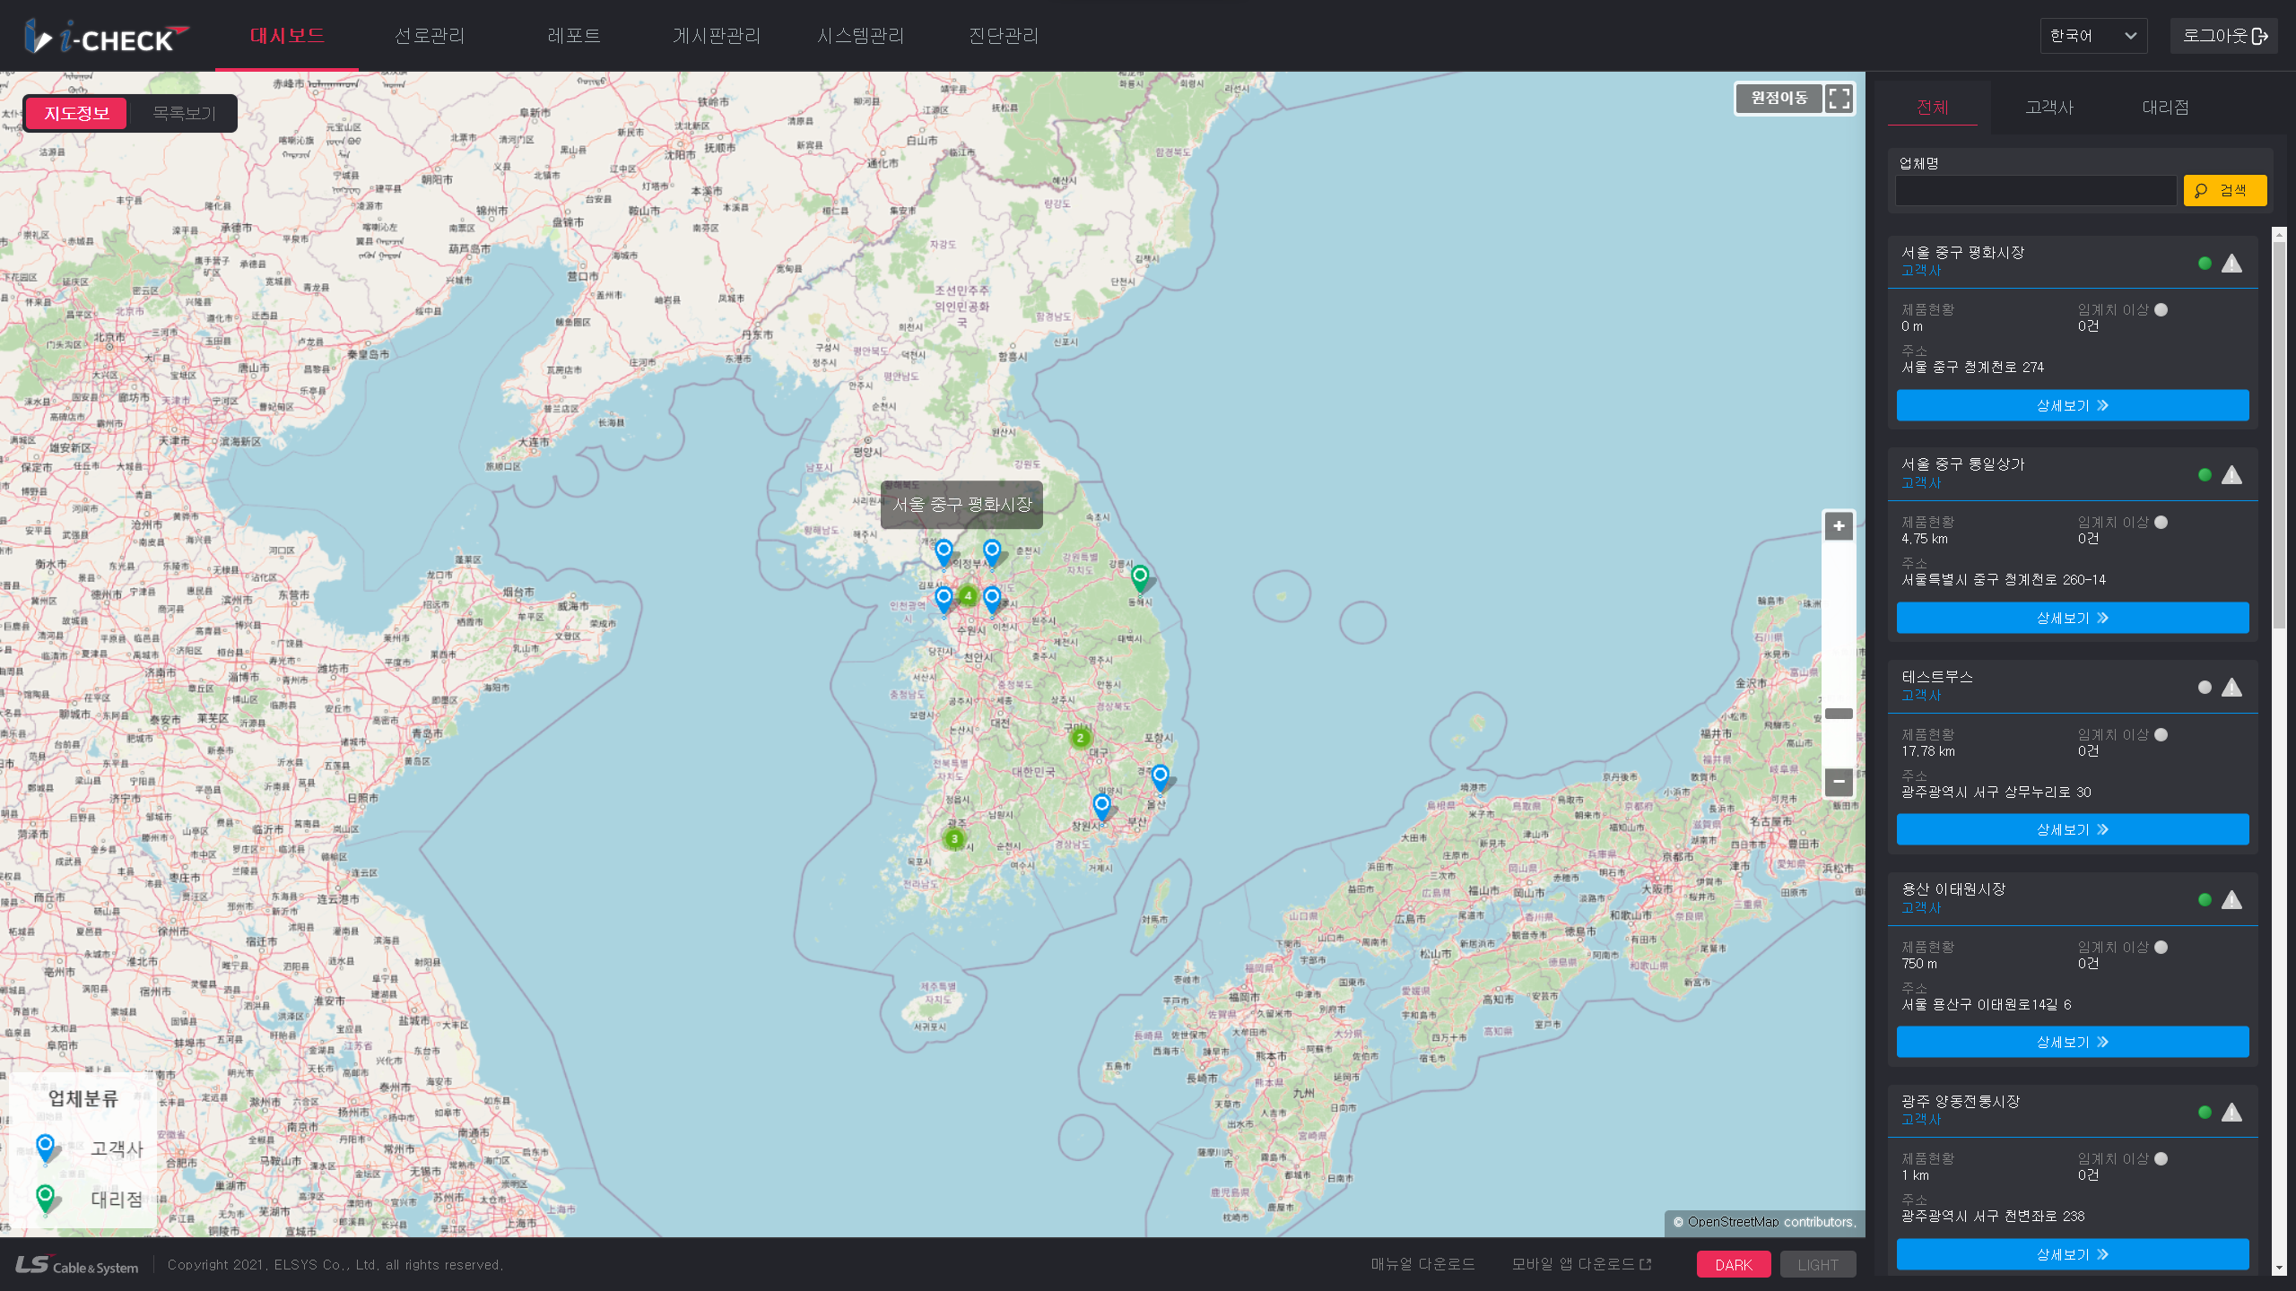The height and width of the screenshot is (1291, 2296).
Task: Click green status dot for 용산 이태원시장
Action: [2205, 900]
